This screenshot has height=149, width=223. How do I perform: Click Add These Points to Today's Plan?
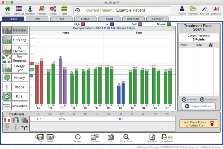pos(199,124)
